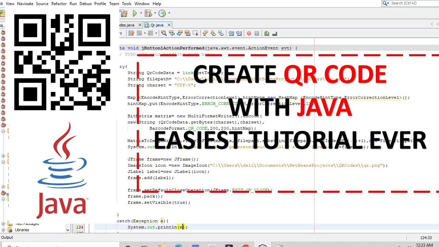Click JLabel label=new JLabel(icon); line
439x247 pixels.
click(x=168, y=172)
